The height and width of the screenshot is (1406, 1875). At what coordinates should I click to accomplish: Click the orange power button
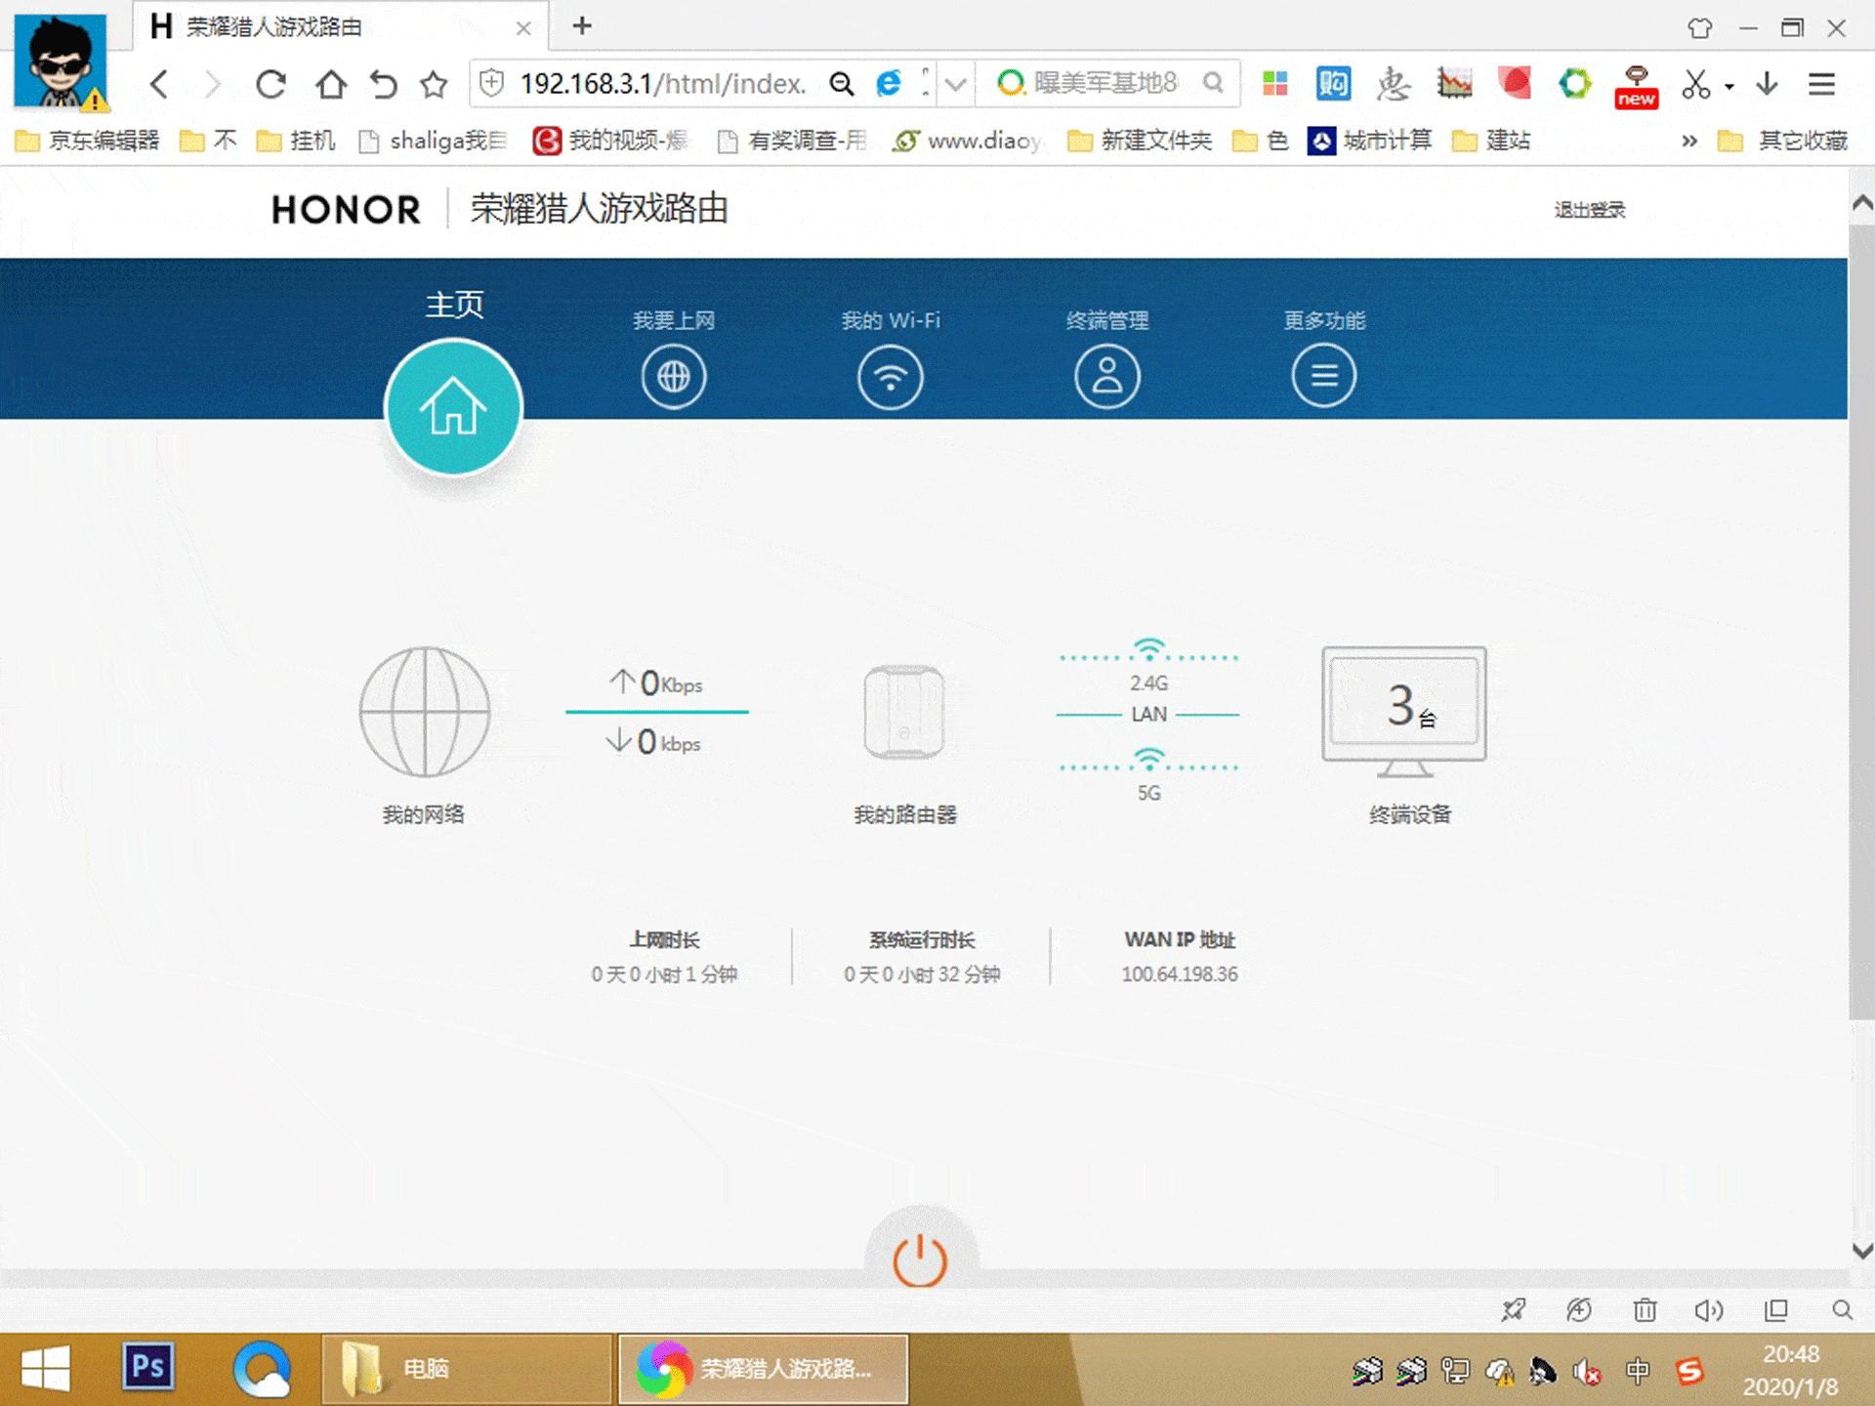(x=920, y=1261)
